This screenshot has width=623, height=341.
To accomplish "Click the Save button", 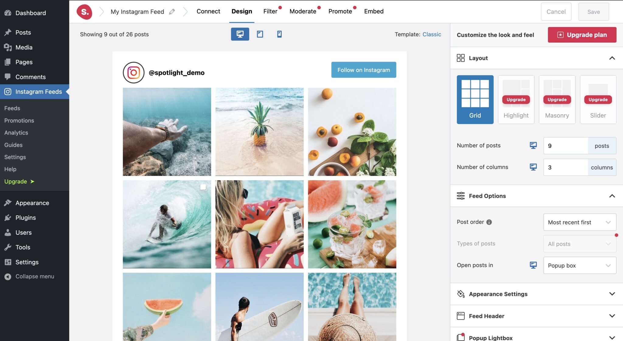I will (593, 12).
